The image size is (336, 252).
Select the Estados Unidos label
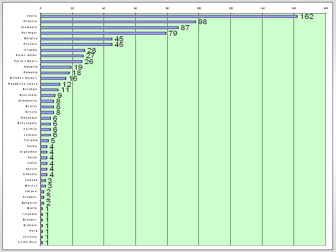23,78
